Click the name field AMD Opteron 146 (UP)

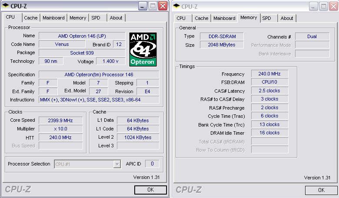pyautogui.click(x=82, y=36)
